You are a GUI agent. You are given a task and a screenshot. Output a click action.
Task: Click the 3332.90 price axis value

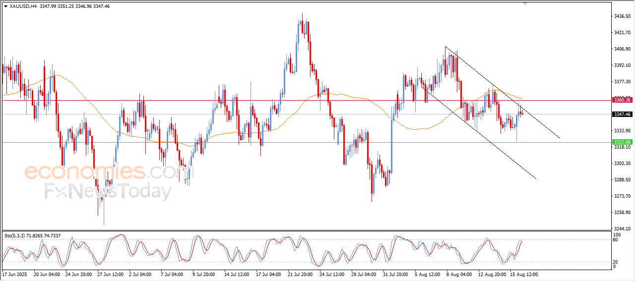click(622, 131)
